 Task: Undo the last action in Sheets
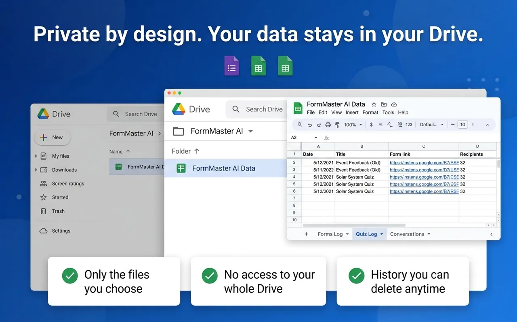pyautogui.click(x=310, y=125)
